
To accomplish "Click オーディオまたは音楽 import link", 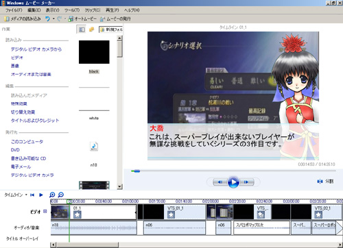I will pyautogui.click(x=31, y=75).
